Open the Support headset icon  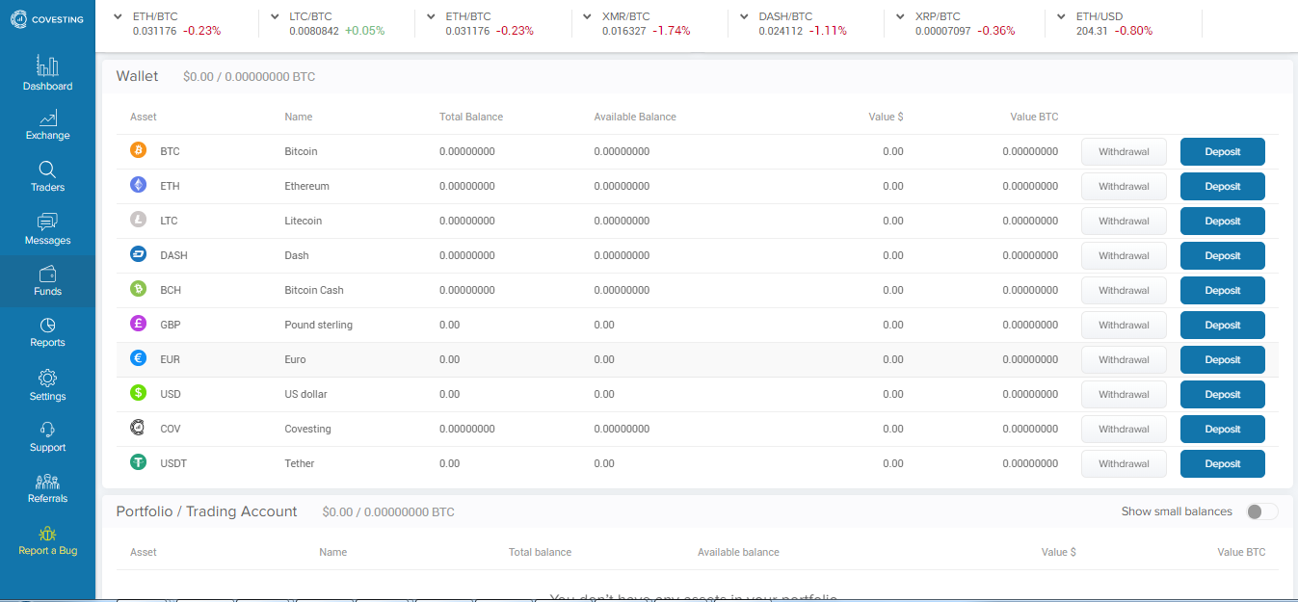click(47, 430)
